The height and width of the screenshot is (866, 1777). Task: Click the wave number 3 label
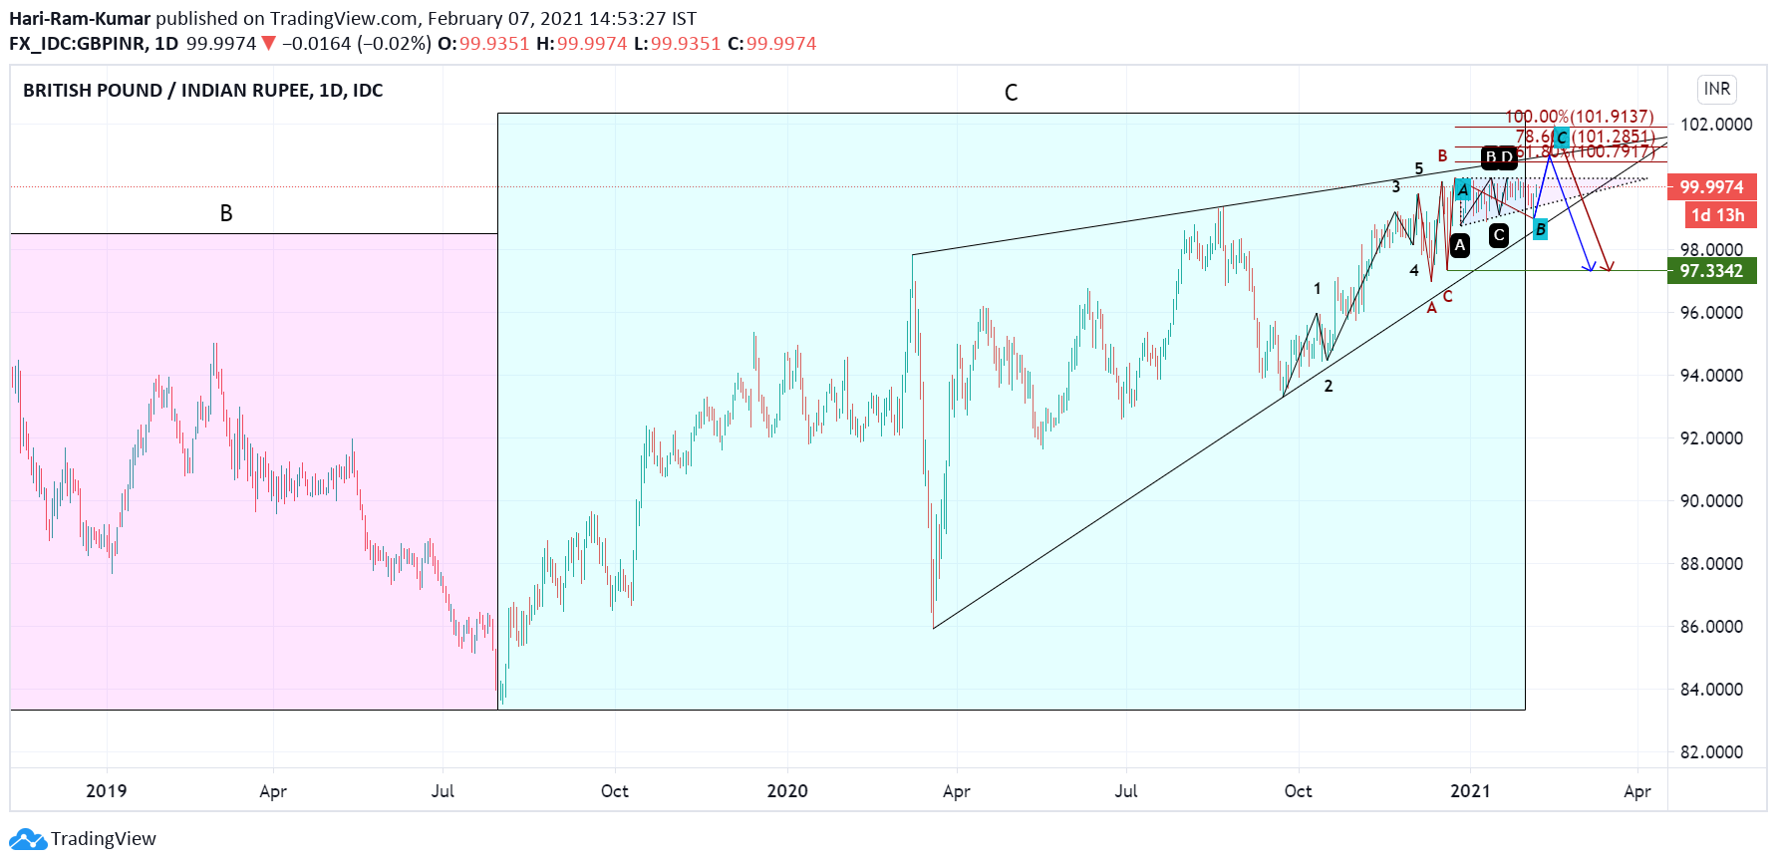[1395, 187]
